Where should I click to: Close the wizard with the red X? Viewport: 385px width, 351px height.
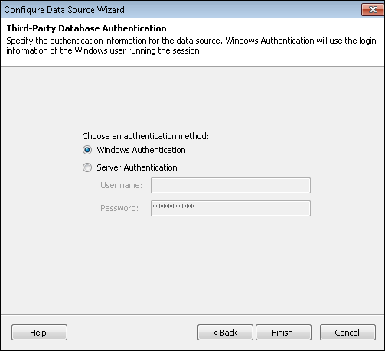[x=373, y=10]
